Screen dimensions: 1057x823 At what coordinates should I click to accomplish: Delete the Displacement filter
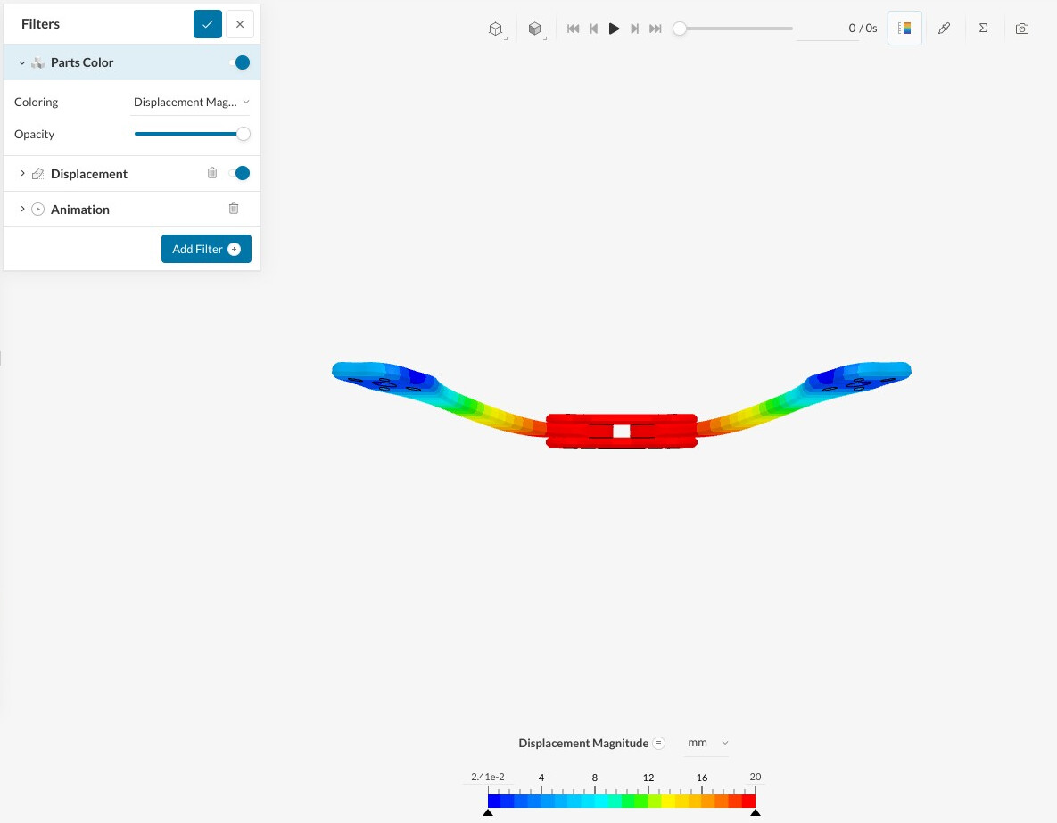[212, 173]
